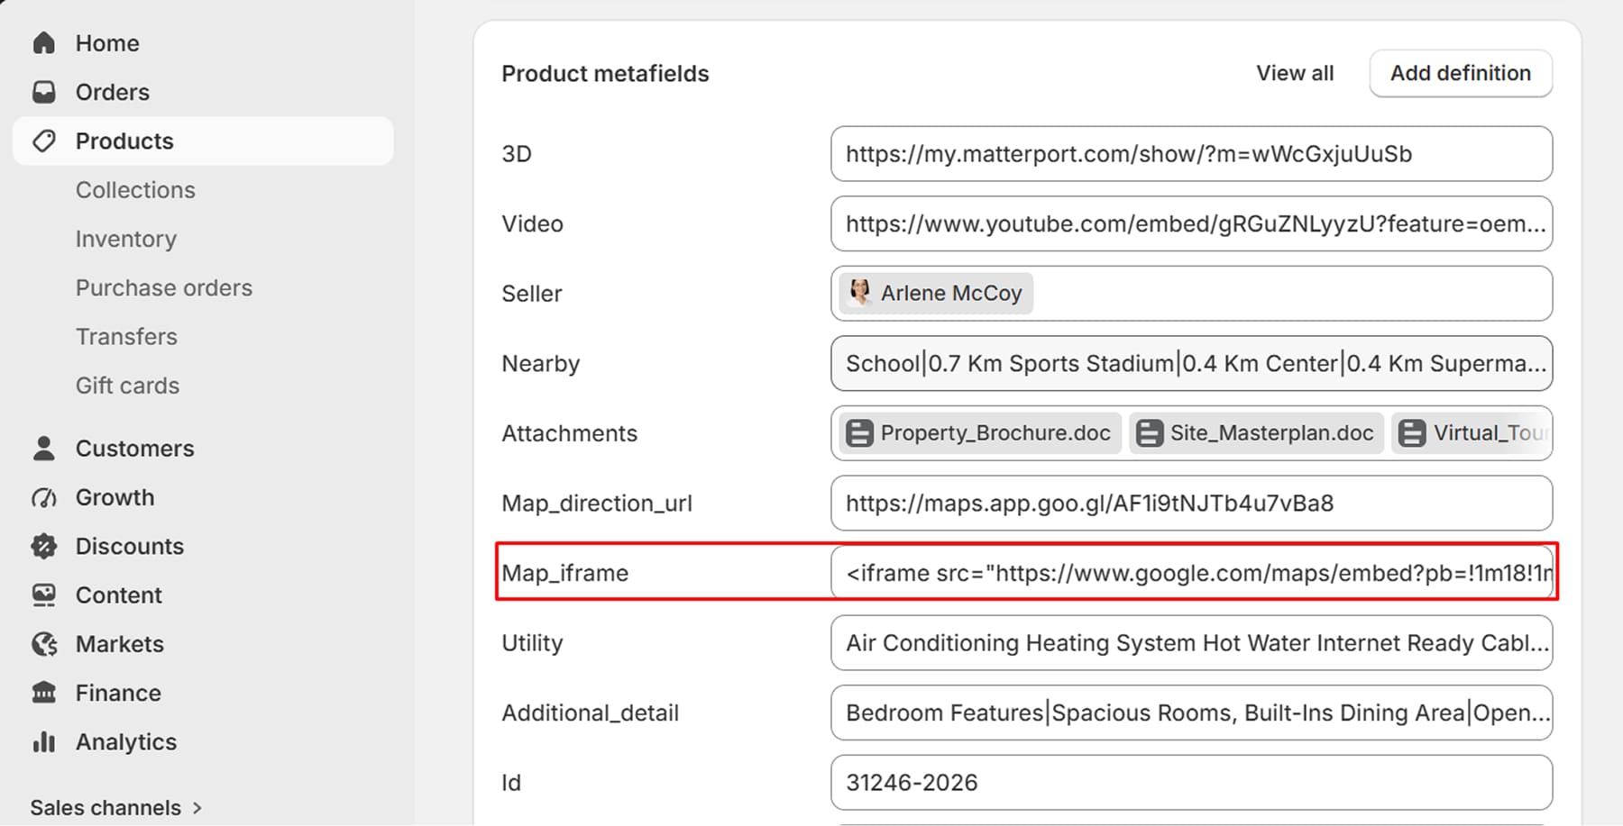Screen dimensions: 1623x826
Task: Click the Attachments metafield label
Action: tap(569, 433)
